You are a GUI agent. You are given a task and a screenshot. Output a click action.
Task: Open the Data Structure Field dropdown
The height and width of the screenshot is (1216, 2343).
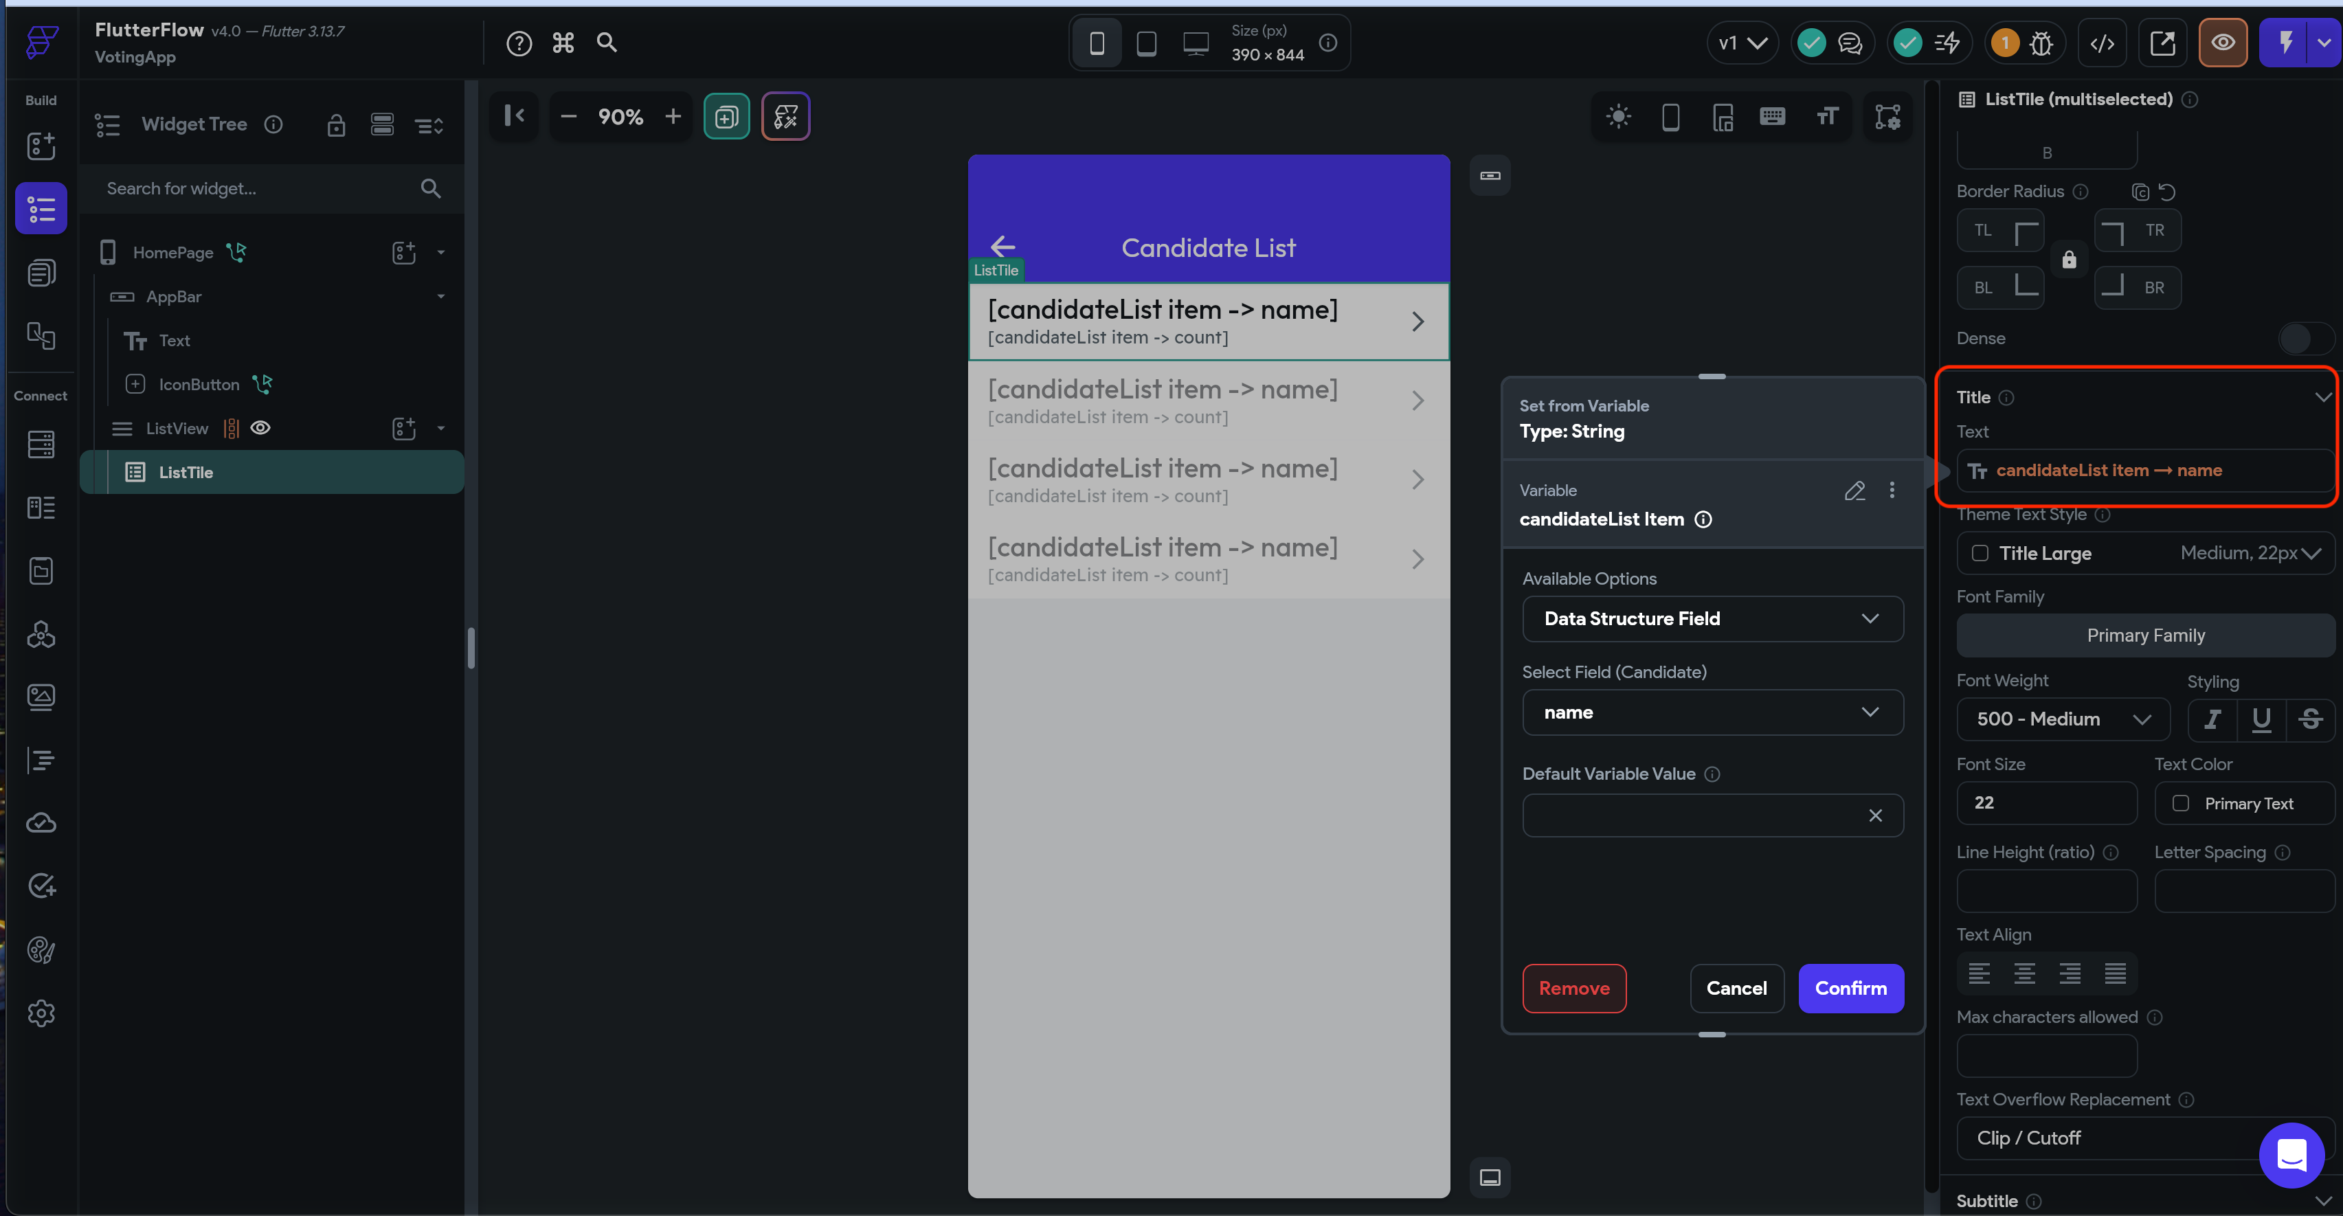click(1712, 618)
